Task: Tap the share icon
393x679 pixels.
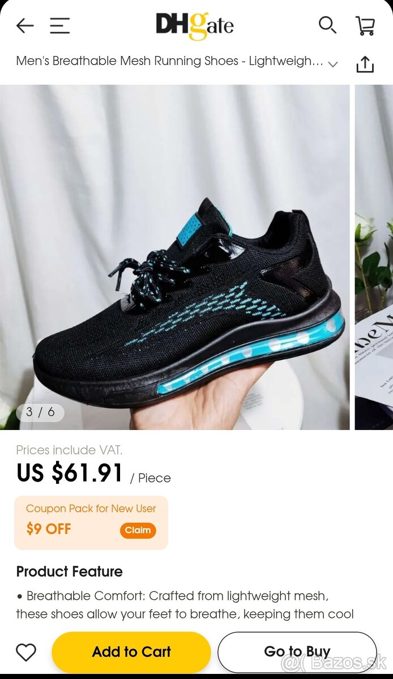Action: coord(365,64)
